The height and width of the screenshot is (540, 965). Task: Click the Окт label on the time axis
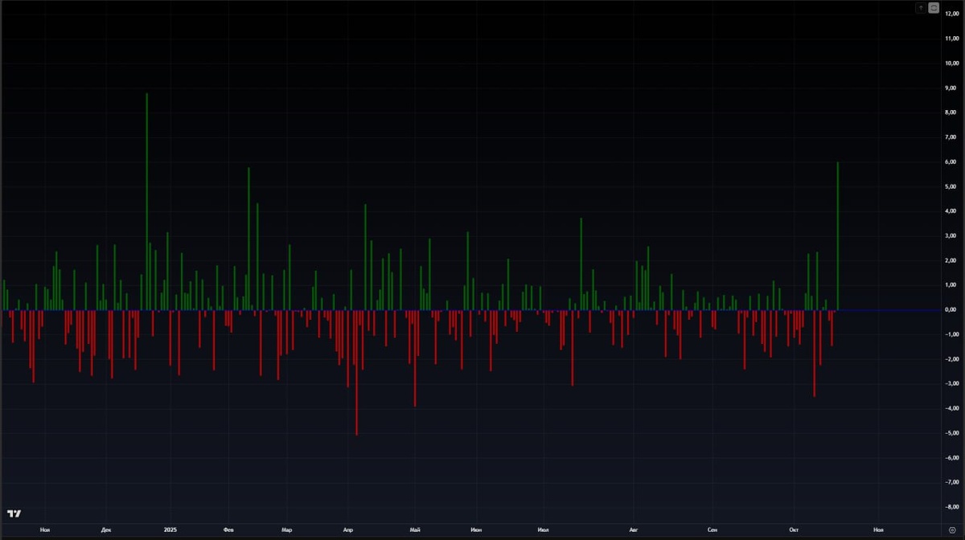coord(795,530)
